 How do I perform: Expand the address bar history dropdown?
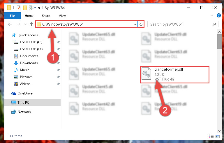pos(135,24)
